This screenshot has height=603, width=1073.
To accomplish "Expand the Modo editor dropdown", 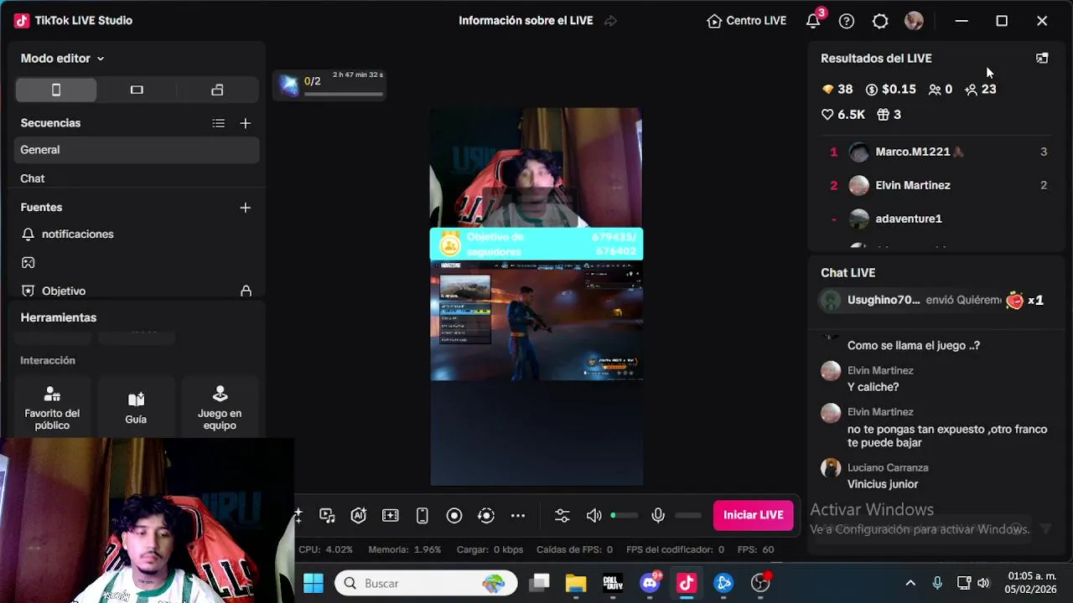I will 62,59.
